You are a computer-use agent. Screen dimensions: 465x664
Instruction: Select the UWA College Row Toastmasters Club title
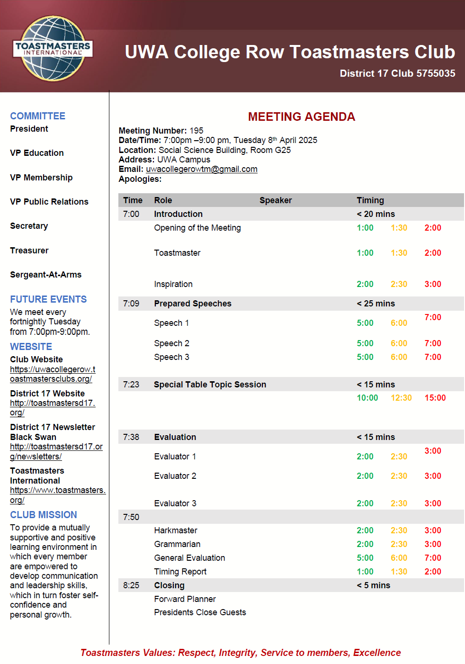289,52
